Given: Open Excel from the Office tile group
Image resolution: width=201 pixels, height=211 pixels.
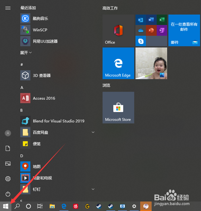Looking at the screenshot, I should click(x=162, y=20).
